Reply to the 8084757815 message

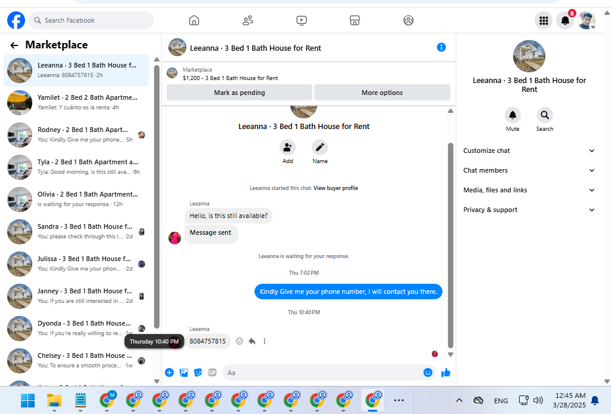click(x=252, y=341)
